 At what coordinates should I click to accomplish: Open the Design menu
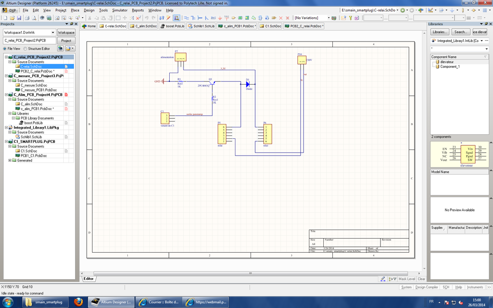pos(89,10)
